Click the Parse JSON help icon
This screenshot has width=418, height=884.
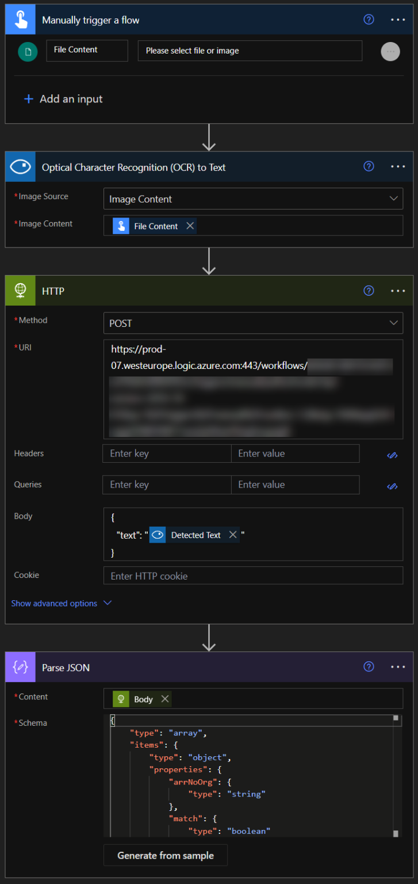click(369, 667)
